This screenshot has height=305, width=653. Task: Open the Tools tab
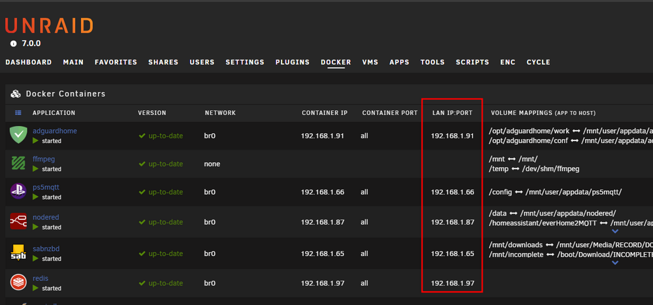click(x=432, y=62)
